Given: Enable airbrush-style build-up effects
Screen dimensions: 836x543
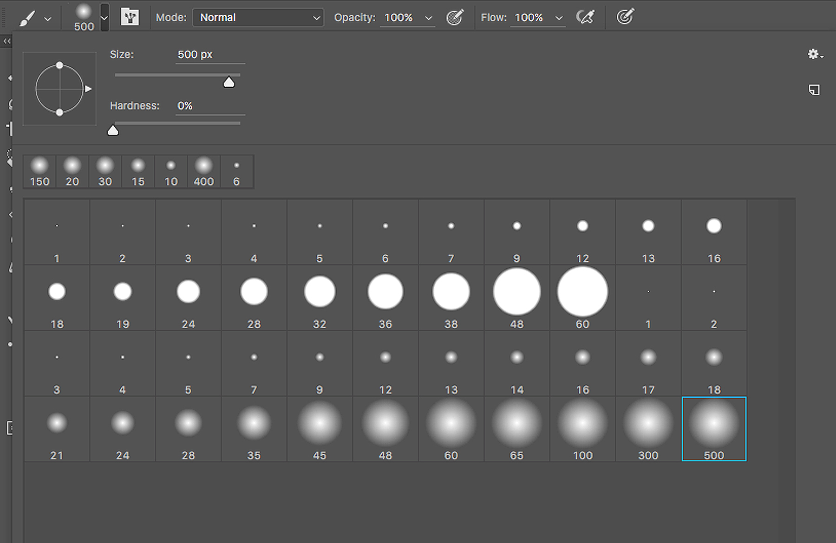Looking at the screenshot, I should (585, 18).
